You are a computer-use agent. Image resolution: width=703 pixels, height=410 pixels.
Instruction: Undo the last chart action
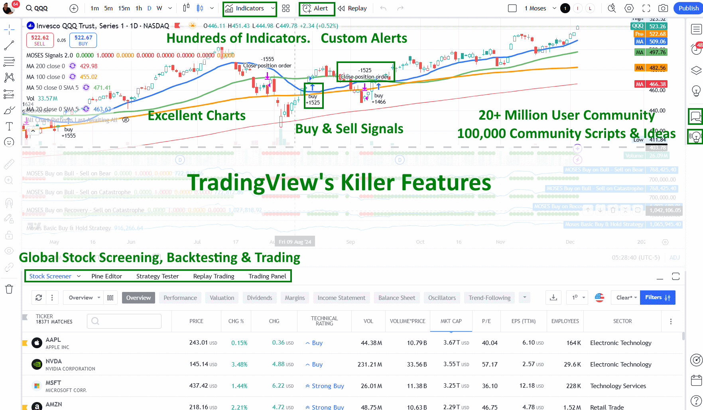[x=383, y=8]
